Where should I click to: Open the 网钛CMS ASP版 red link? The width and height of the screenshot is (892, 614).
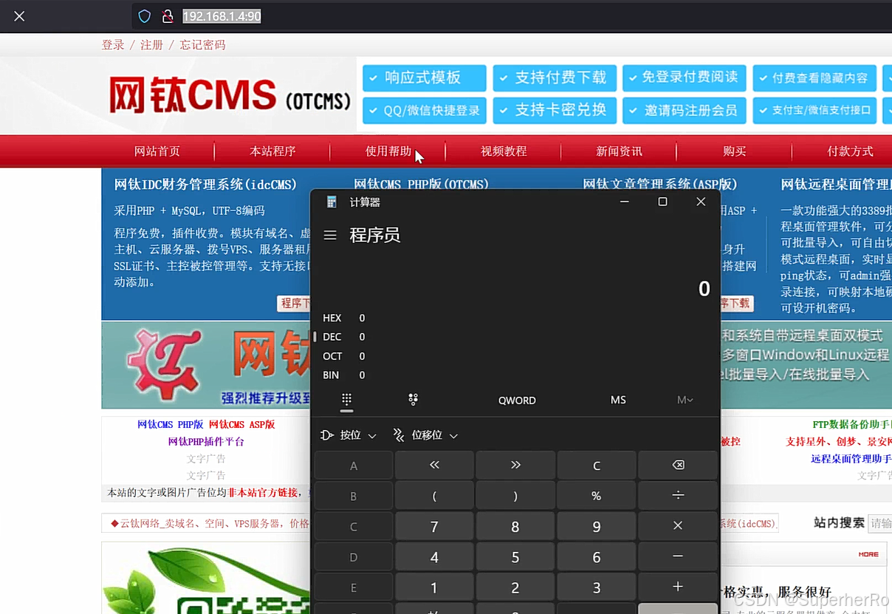[241, 425]
